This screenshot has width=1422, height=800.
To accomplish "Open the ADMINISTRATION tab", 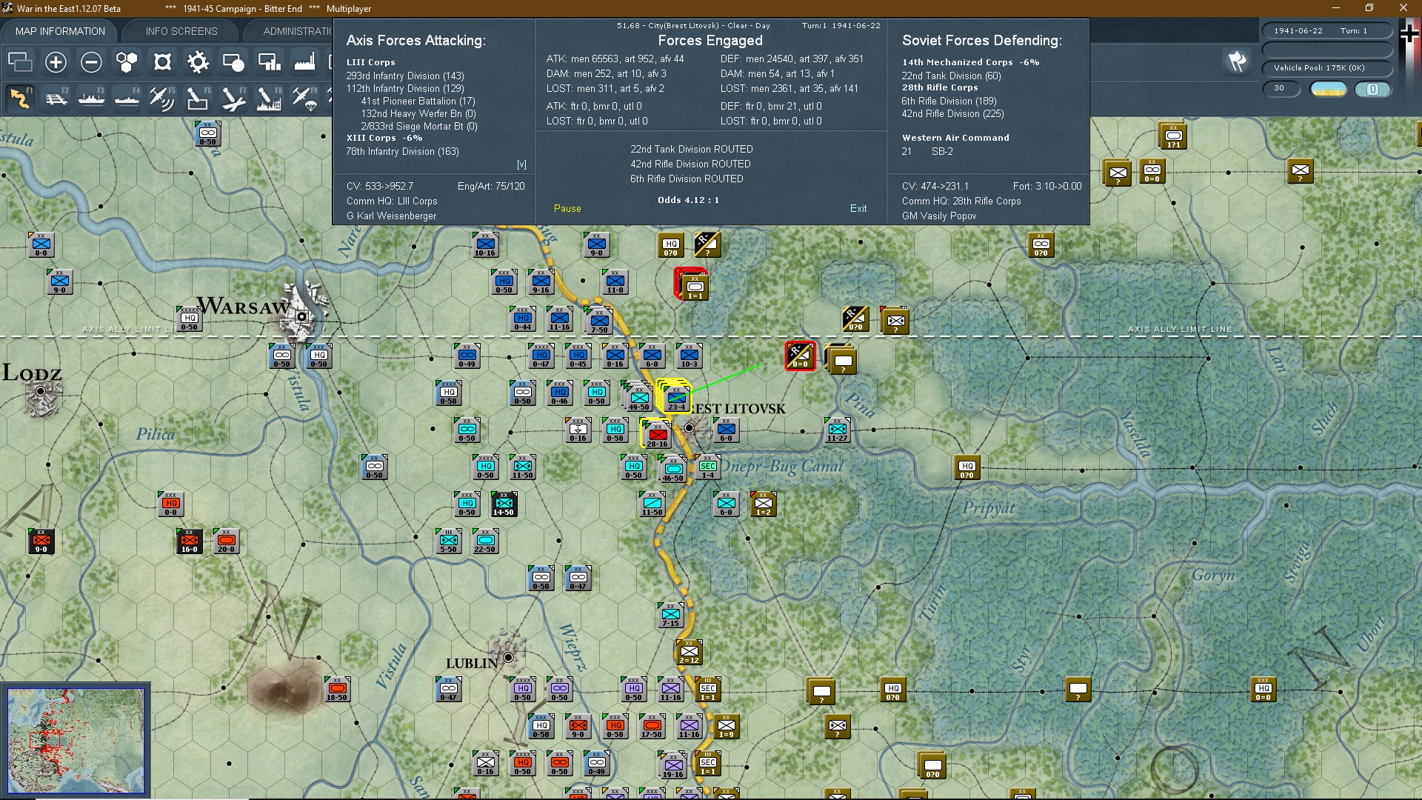I will coord(296,31).
